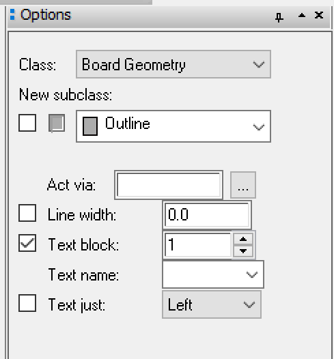Uncheck the Text block checkbox

[27, 243]
